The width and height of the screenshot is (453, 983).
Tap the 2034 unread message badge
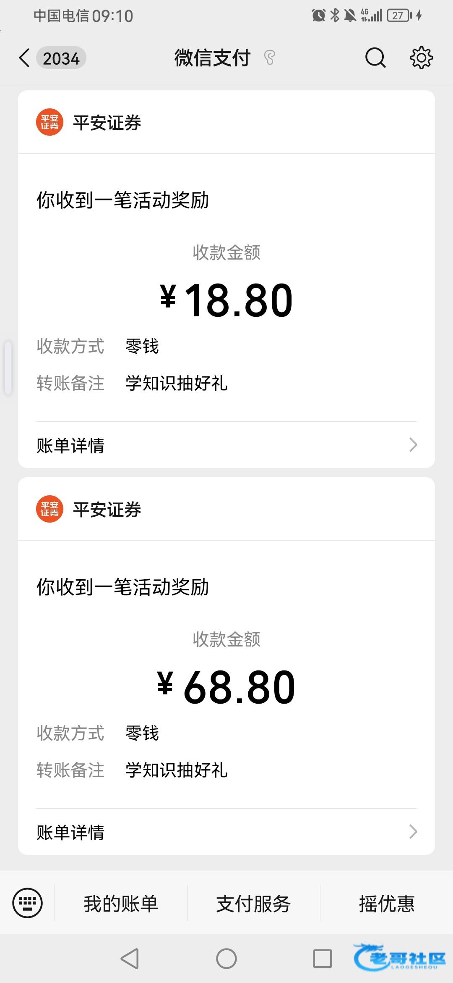coord(61,58)
